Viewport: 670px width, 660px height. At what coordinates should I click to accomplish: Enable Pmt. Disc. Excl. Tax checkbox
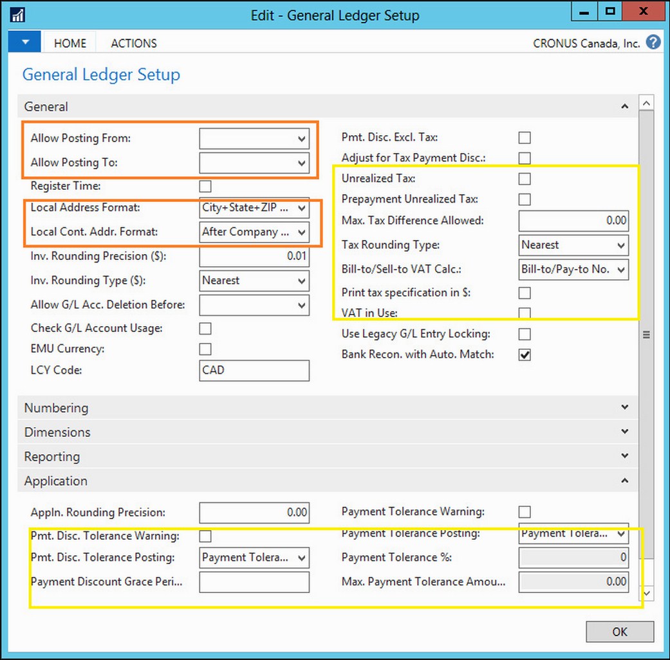[525, 138]
